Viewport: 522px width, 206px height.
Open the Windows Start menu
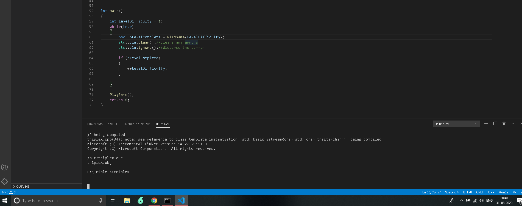pos(5,201)
